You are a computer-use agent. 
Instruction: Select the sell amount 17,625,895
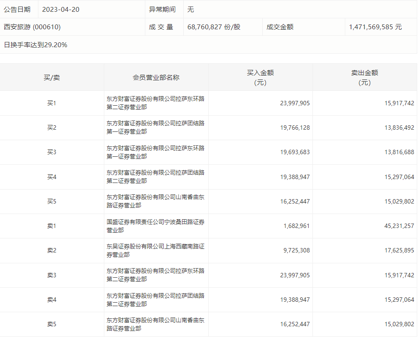(399, 251)
